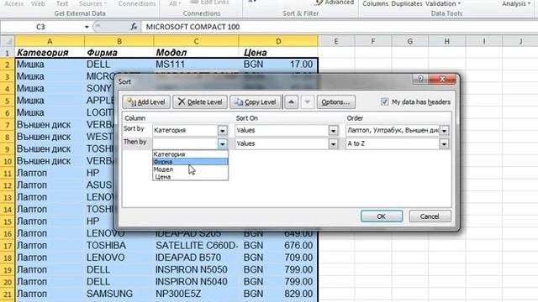This screenshot has height=302, width=538.
Task: Delete the selected sort level
Action: pos(200,102)
